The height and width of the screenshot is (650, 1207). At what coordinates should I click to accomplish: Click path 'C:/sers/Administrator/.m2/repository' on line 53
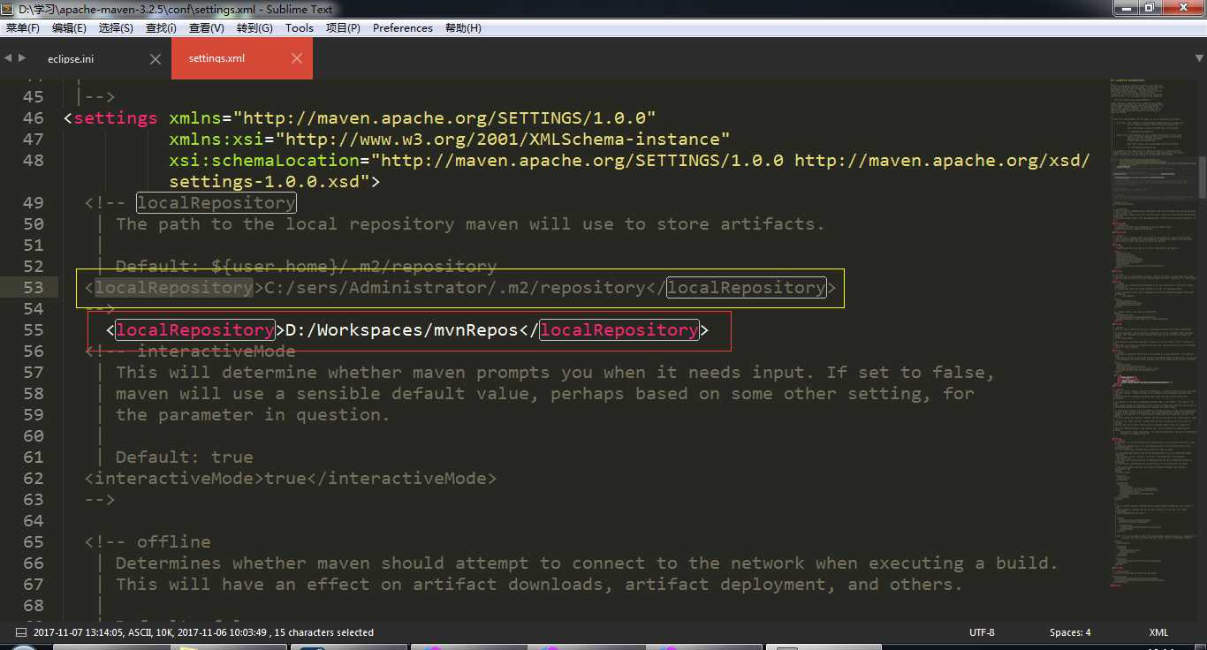(x=455, y=288)
